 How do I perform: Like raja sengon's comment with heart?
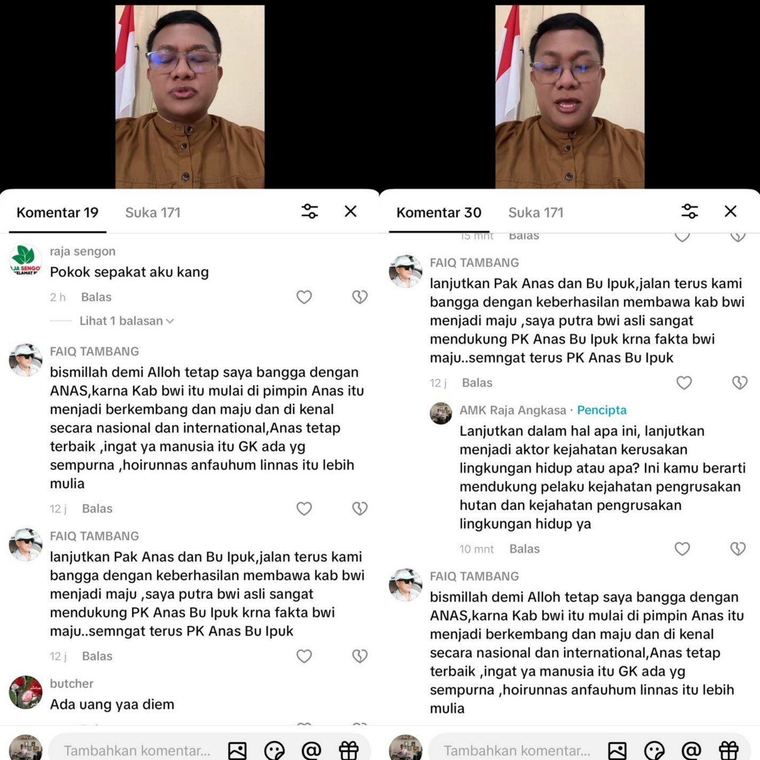304,297
